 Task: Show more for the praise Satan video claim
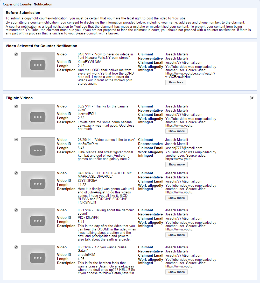pos(176,272)
